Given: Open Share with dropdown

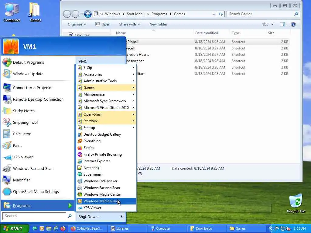Looking at the screenshot, I should click(129, 24).
